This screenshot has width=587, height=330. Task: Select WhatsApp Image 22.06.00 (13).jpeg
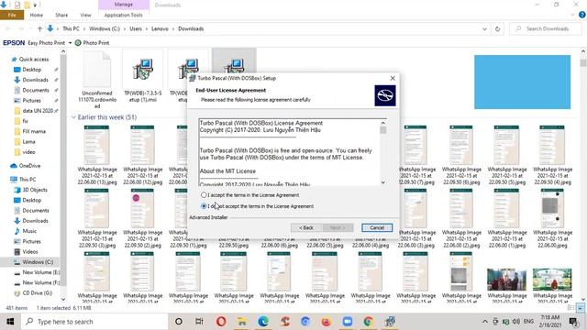pyautogui.click(x=97, y=155)
